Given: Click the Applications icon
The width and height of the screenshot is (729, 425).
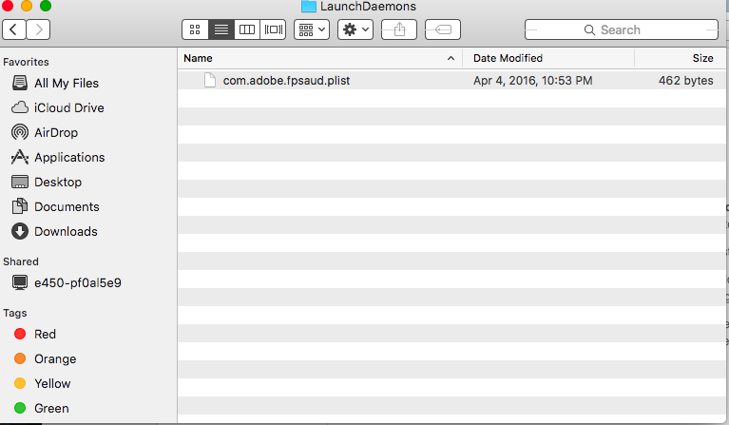Looking at the screenshot, I should tap(20, 157).
